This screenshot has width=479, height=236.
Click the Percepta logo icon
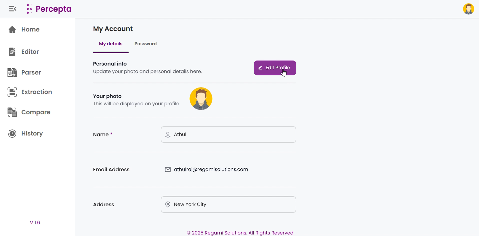(29, 9)
